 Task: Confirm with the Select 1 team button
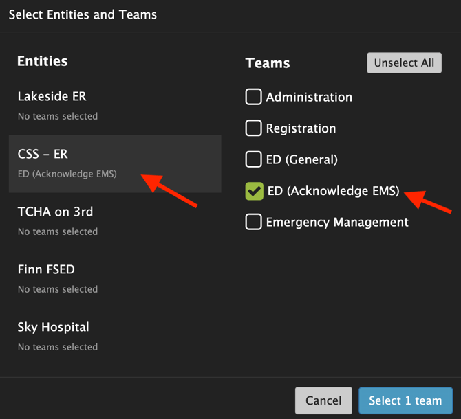[405, 400]
